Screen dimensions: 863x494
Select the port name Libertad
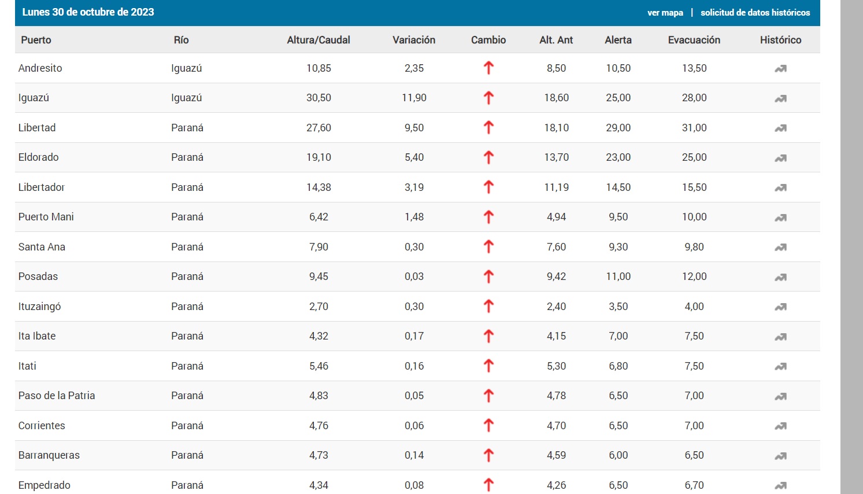coord(37,128)
